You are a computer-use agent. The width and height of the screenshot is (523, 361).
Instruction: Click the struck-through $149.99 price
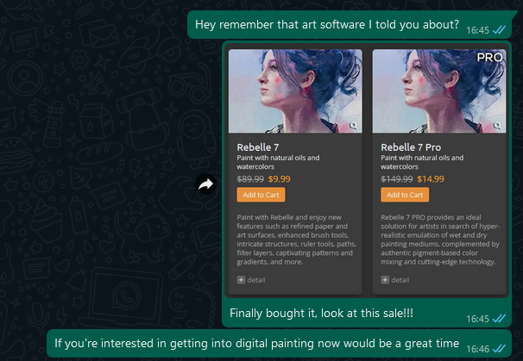(x=397, y=179)
